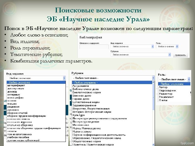Select 'Редактор' role
This screenshot has width=195, height=146.
pos(174,94)
